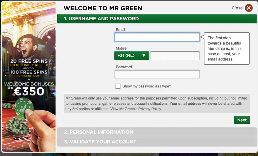Click the 'WELCOME TO MR GREEN' heading
The image size is (258, 156).
103,8
